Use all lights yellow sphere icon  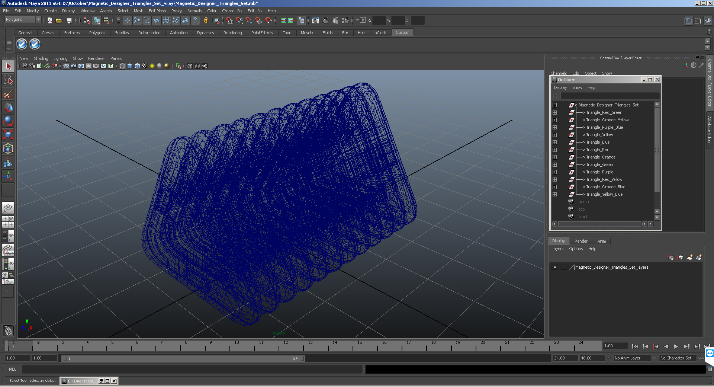pos(152,66)
